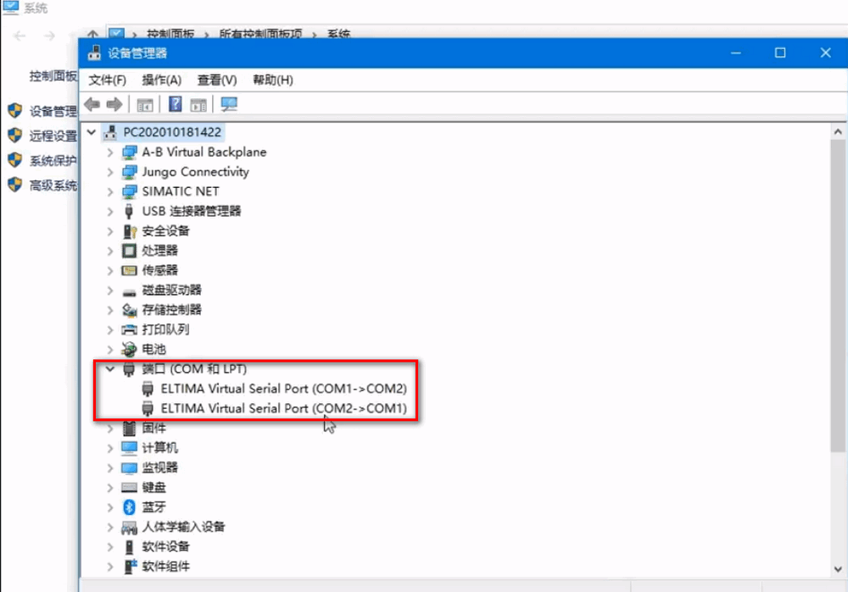Click the 高级系统 settings link in sidebar
This screenshot has height=592, width=848.
click(53, 185)
